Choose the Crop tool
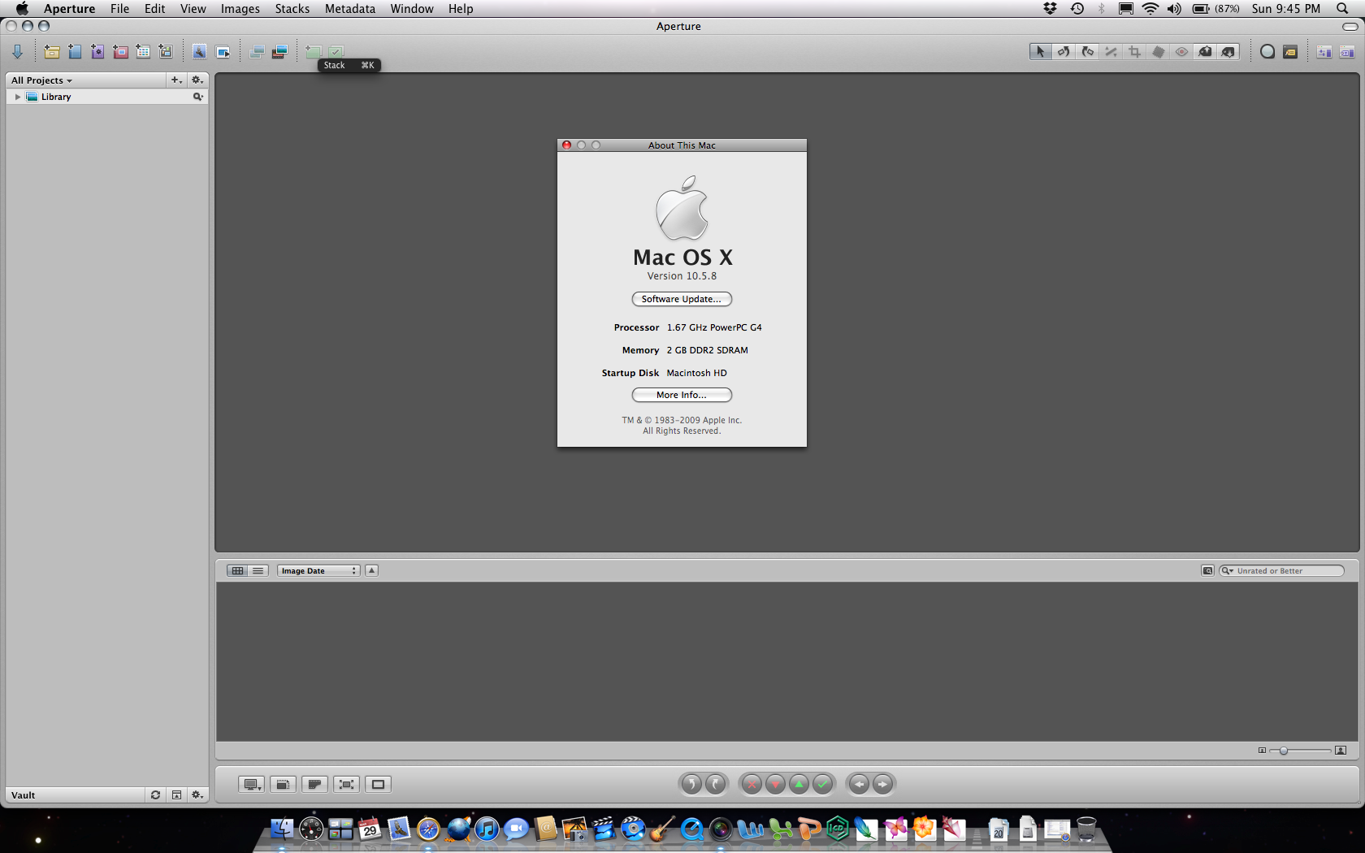Image resolution: width=1365 pixels, height=853 pixels. point(1134,52)
